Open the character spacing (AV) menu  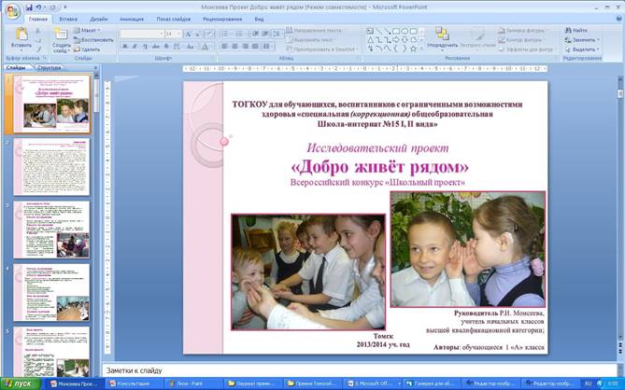(x=178, y=47)
